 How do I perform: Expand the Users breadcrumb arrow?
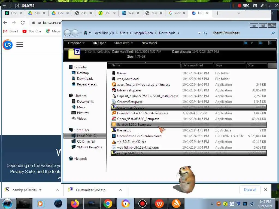(131, 33)
